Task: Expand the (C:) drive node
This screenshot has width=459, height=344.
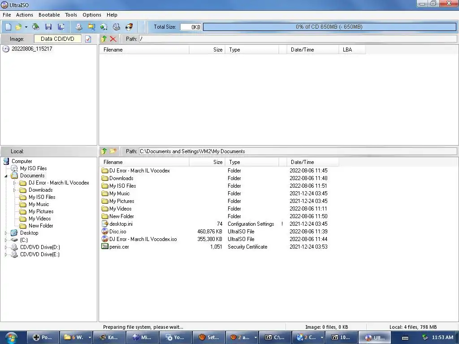Action: (6, 240)
